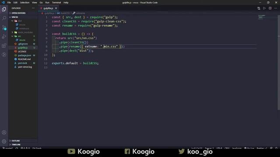Expand the node_modules folder

pyautogui.click(x=12, y=32)
